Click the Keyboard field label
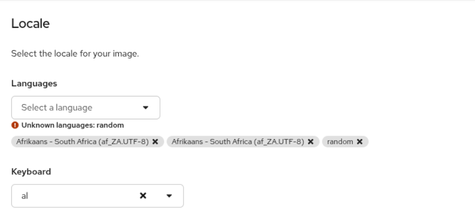 point(31,172)
